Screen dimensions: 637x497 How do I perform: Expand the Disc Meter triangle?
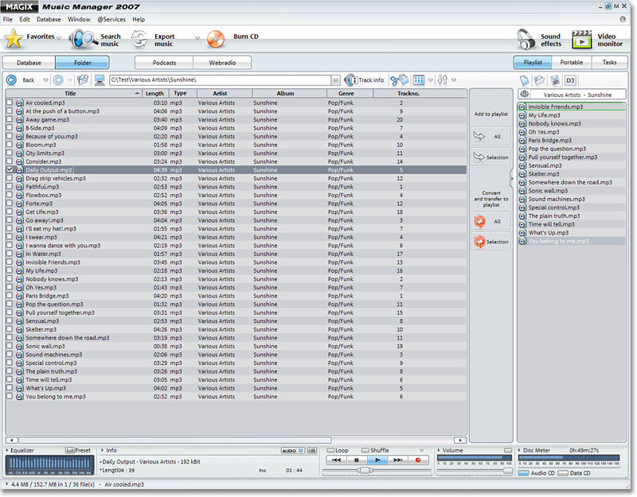tap(520, 450)
